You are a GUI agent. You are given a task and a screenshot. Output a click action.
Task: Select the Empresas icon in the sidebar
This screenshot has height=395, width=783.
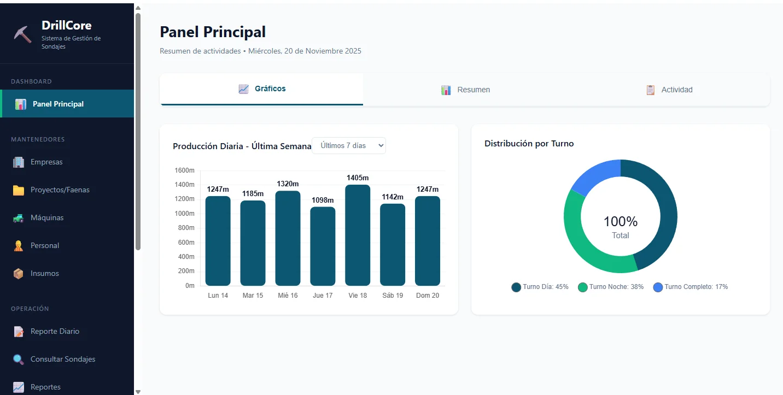coord(18,162)
